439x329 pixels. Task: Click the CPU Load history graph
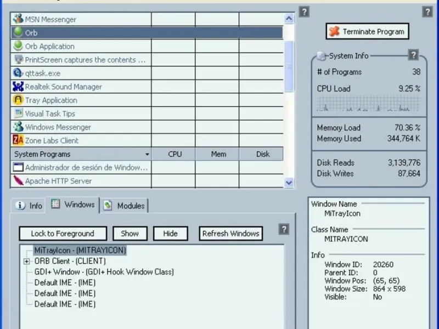click(x=368, y=103)
